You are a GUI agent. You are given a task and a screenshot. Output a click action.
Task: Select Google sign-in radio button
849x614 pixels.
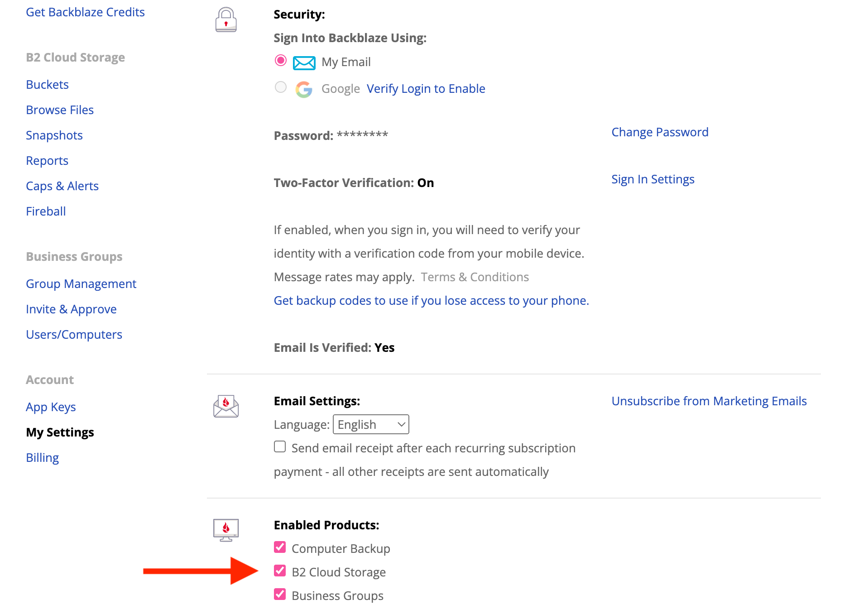(281, 87)
